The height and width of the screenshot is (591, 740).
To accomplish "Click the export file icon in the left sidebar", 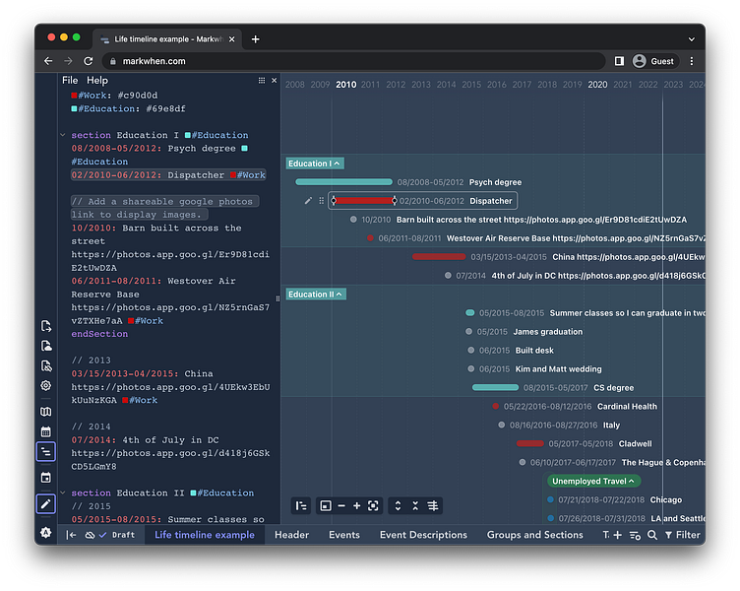I will point(46,326).
